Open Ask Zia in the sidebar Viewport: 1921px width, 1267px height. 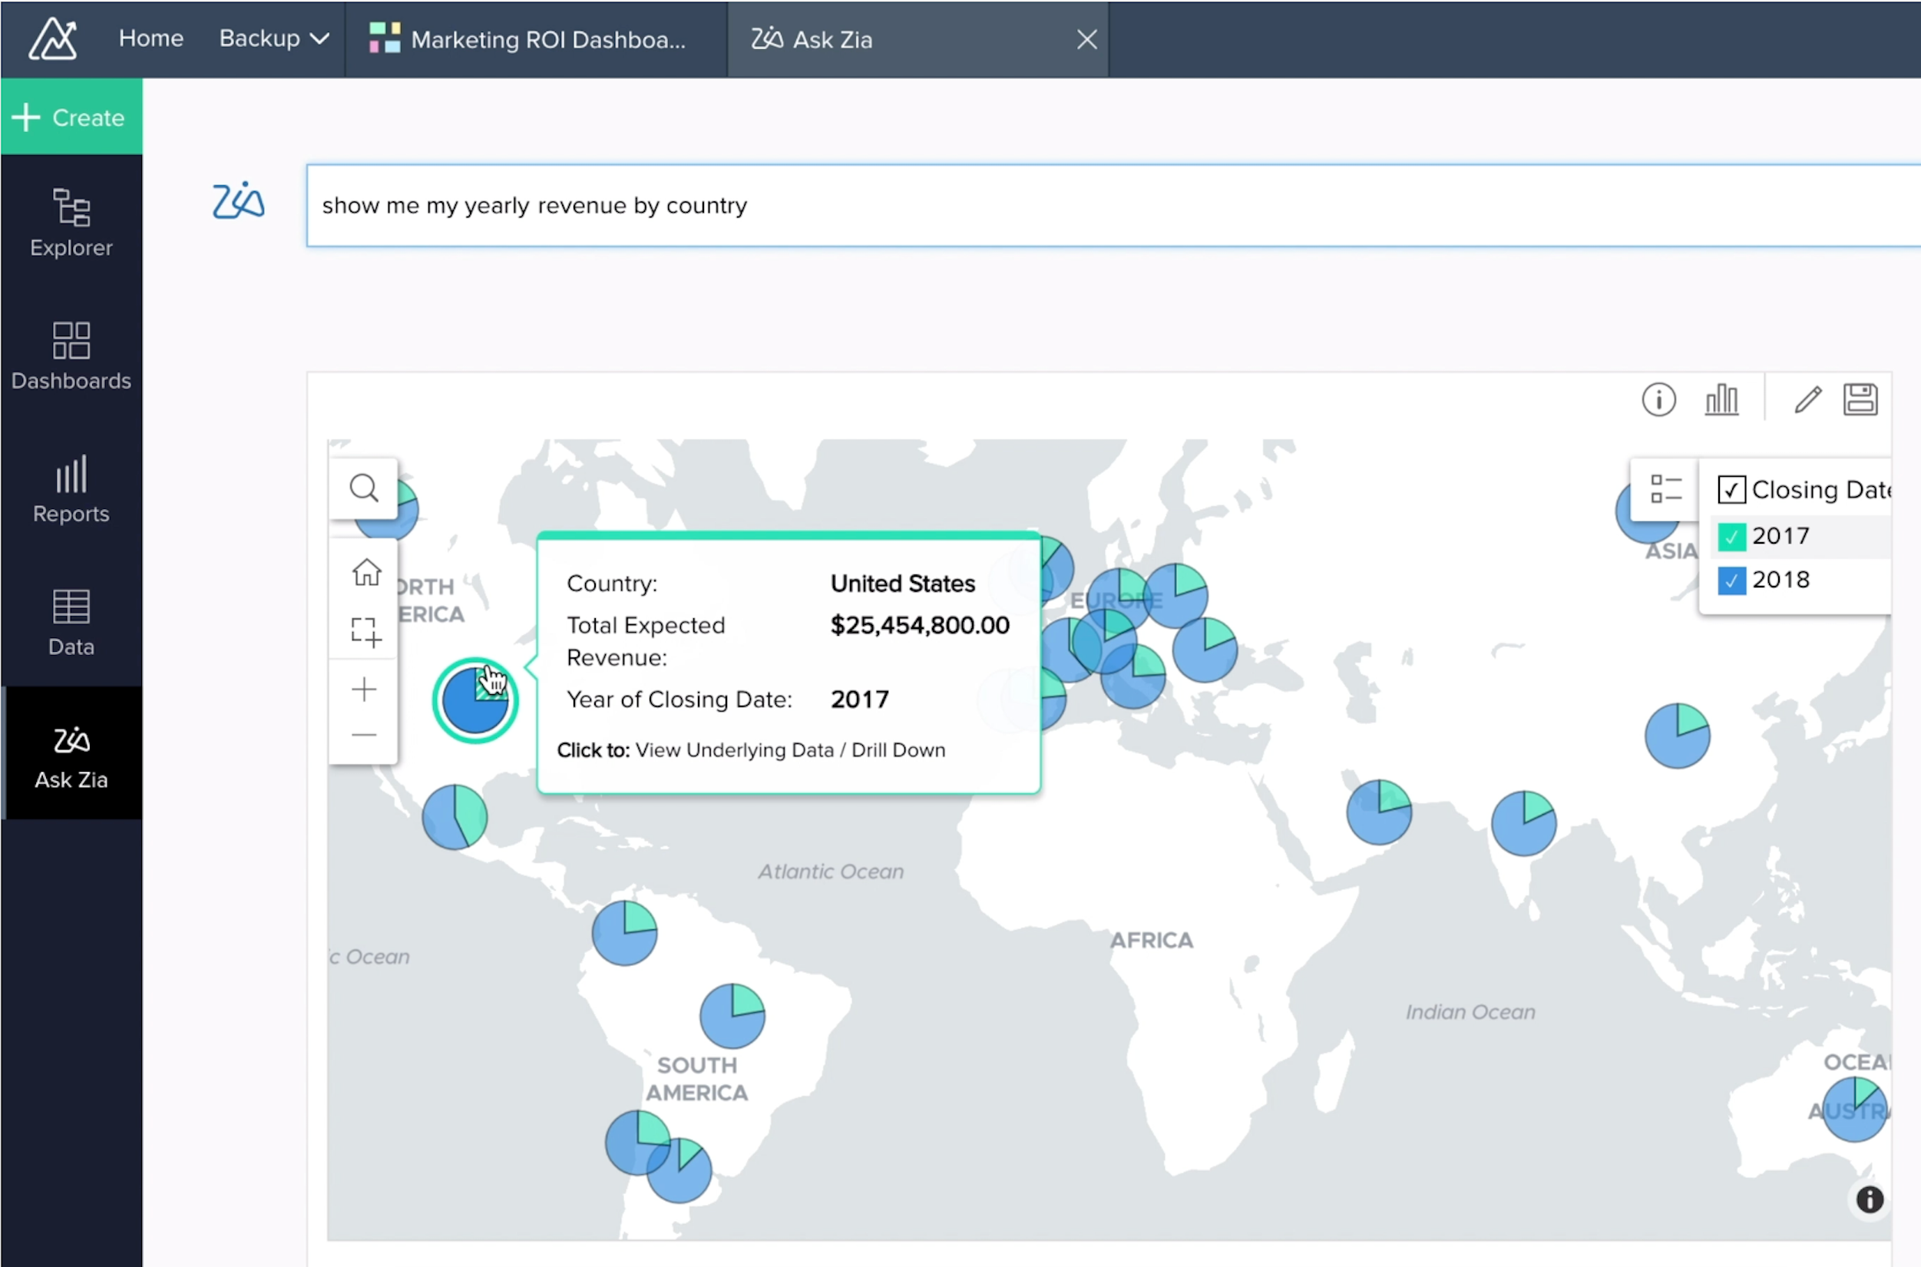click(x=71, y=754)
